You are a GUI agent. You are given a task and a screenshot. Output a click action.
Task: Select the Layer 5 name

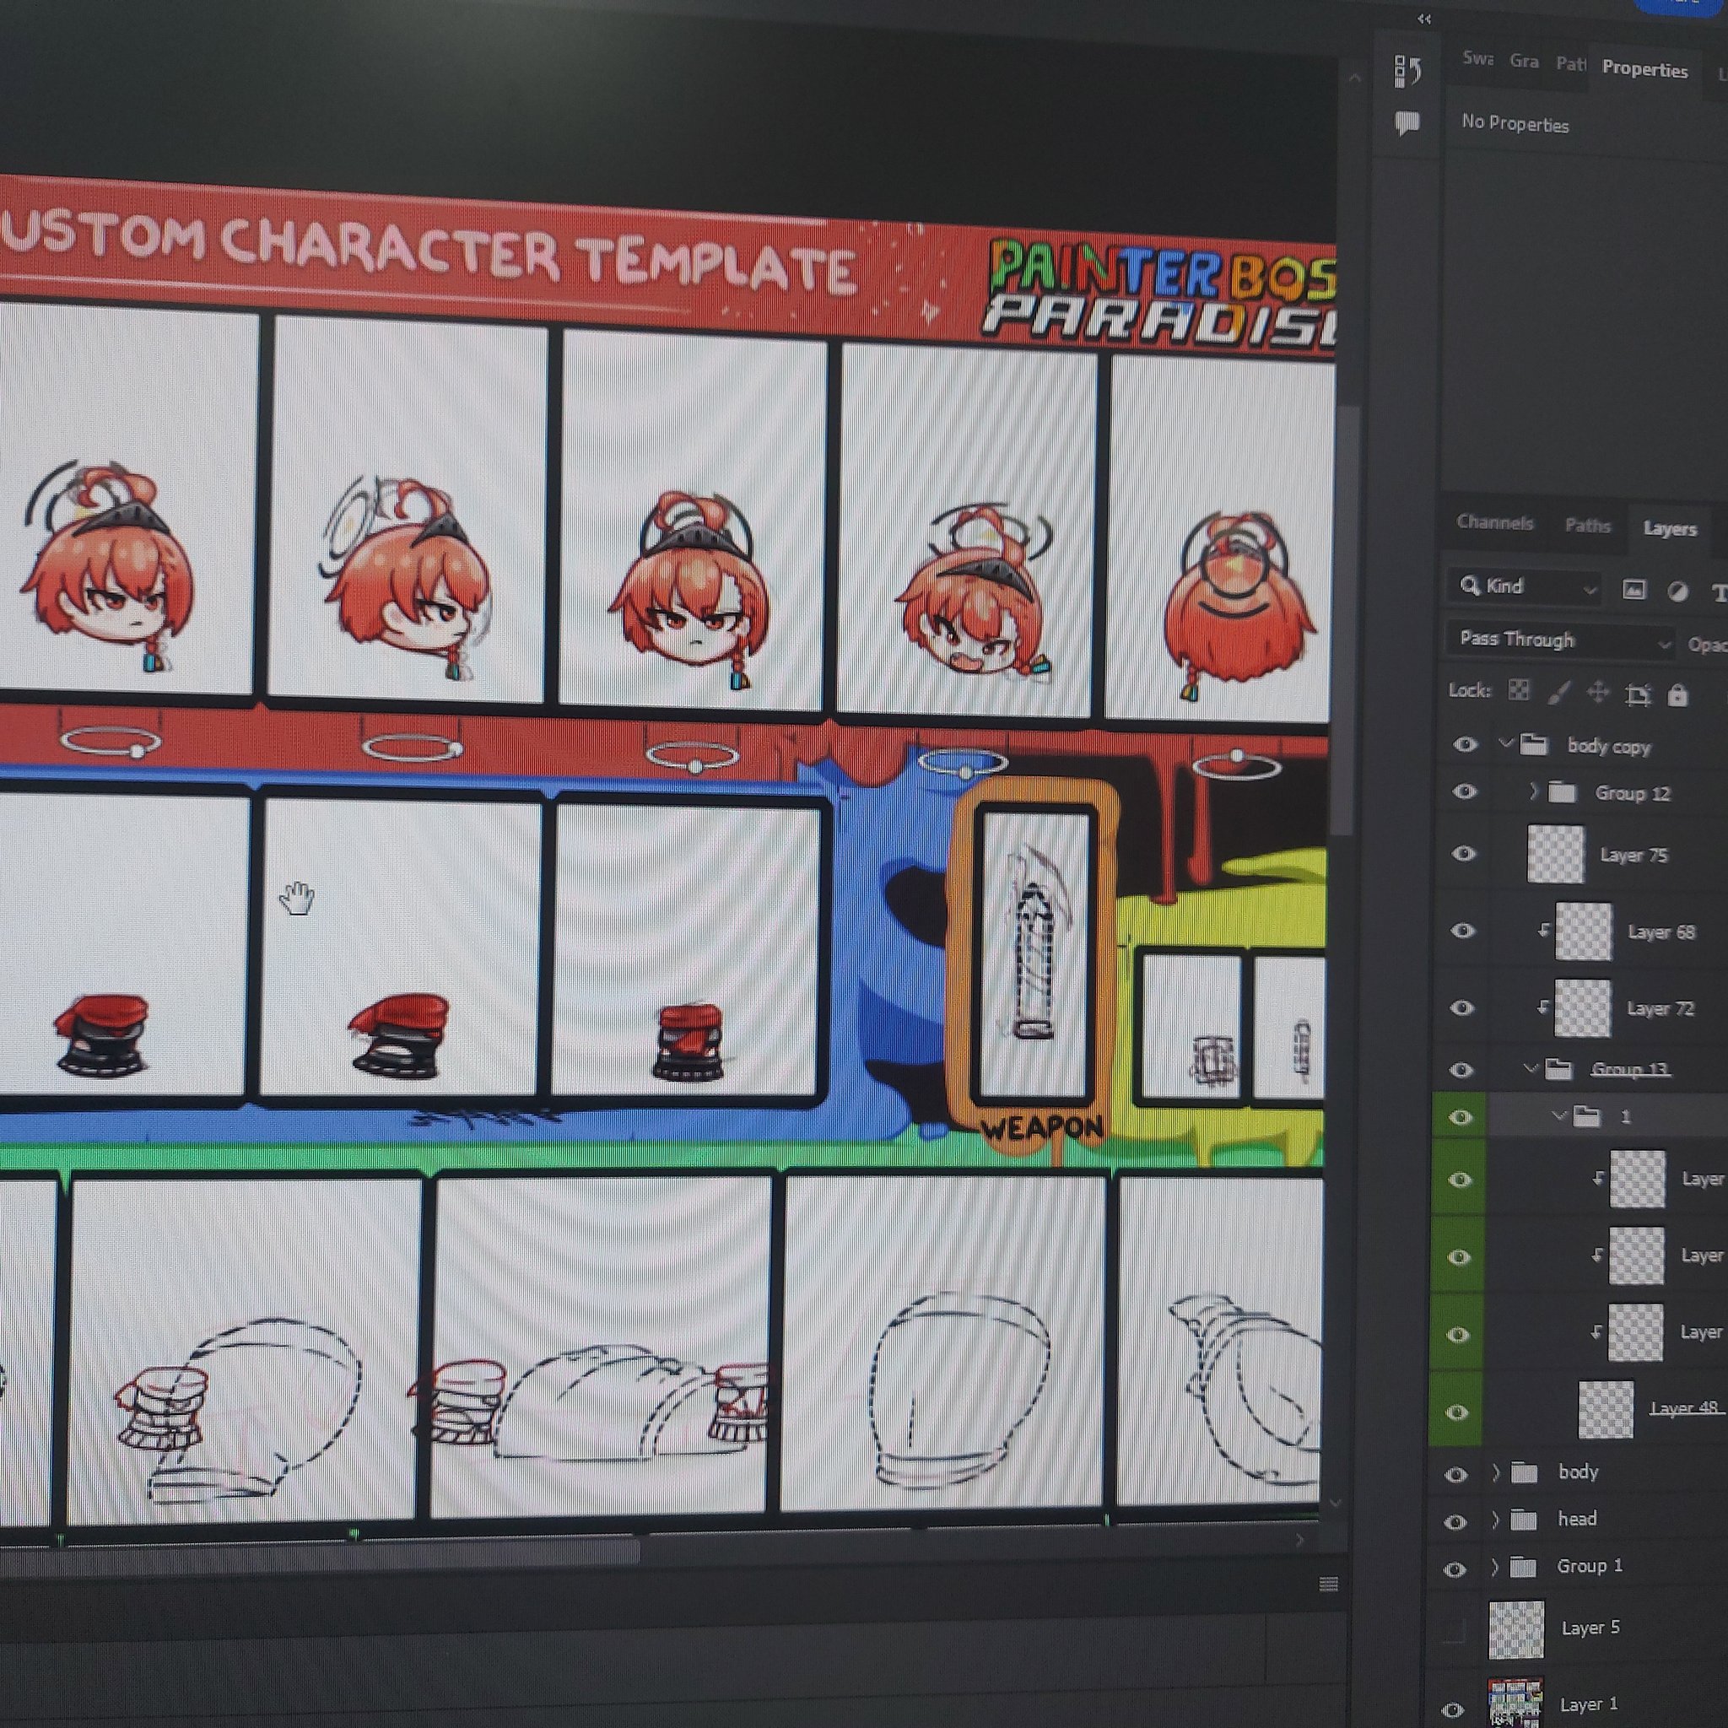click(1590, 1627)
